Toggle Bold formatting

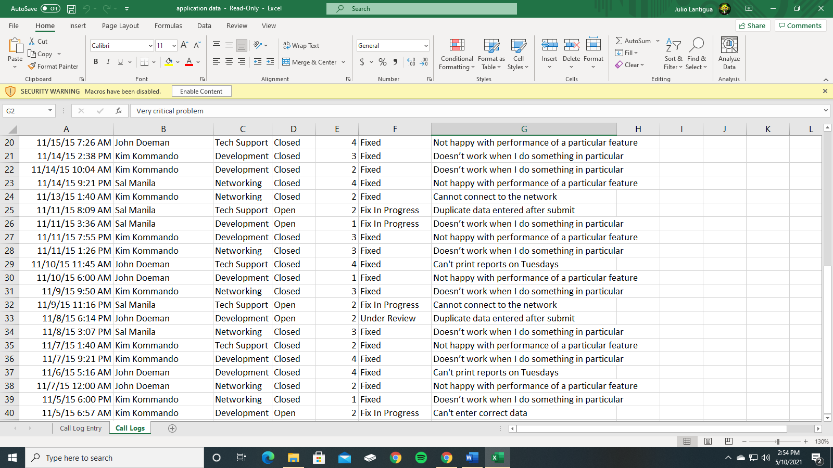(x=96, y=62)
